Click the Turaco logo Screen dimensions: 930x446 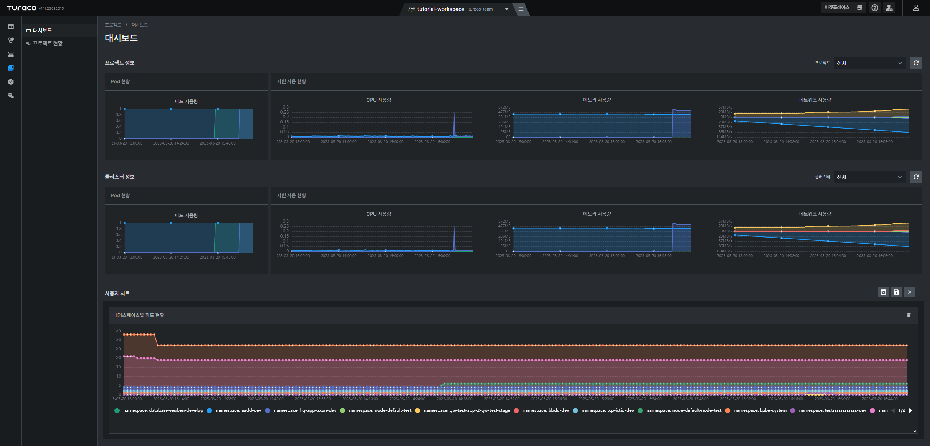click(x=21, y=8)
